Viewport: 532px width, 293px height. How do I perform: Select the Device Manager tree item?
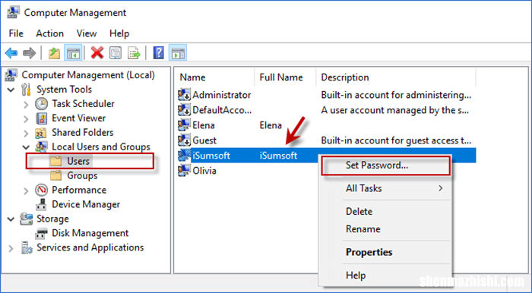tap(86, 204)
